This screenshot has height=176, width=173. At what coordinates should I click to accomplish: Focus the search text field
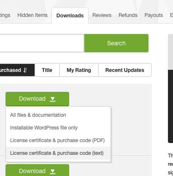(x=42, y=43)
